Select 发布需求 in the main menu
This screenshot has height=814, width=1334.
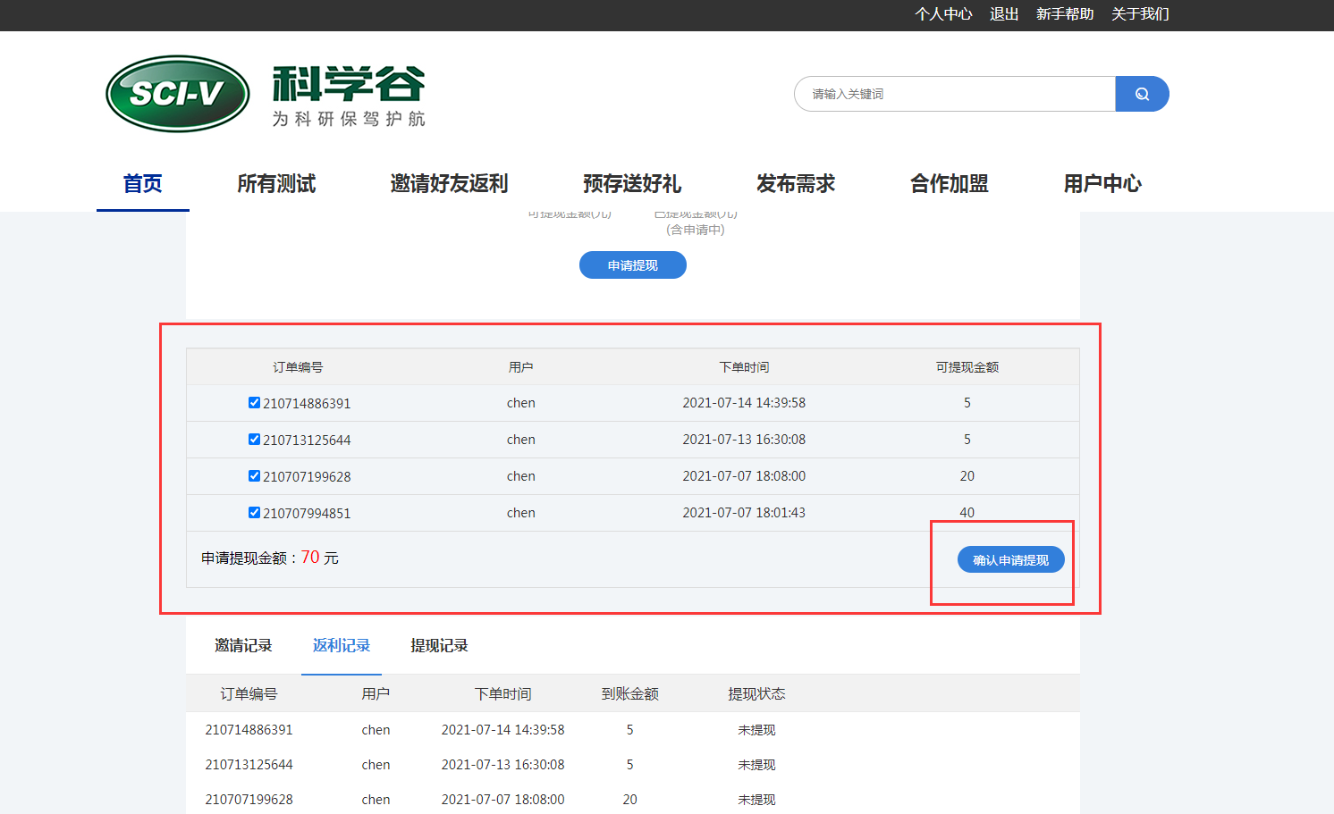pyautogui.click(x=796, y=184)
